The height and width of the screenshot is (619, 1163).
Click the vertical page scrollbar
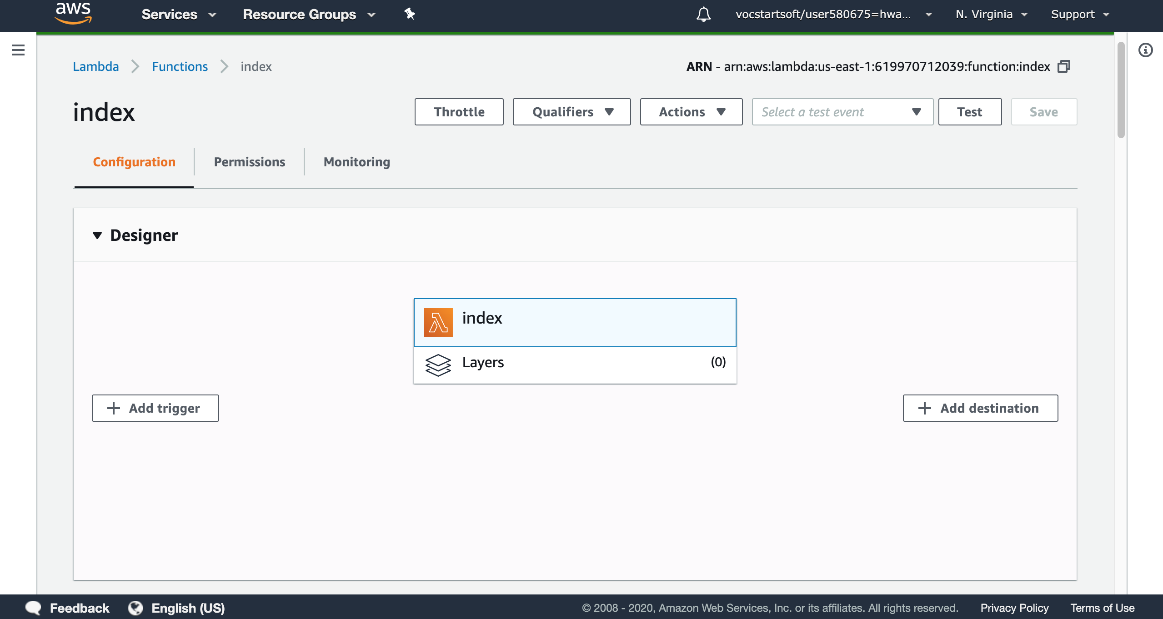click(x=1121, y=90)
